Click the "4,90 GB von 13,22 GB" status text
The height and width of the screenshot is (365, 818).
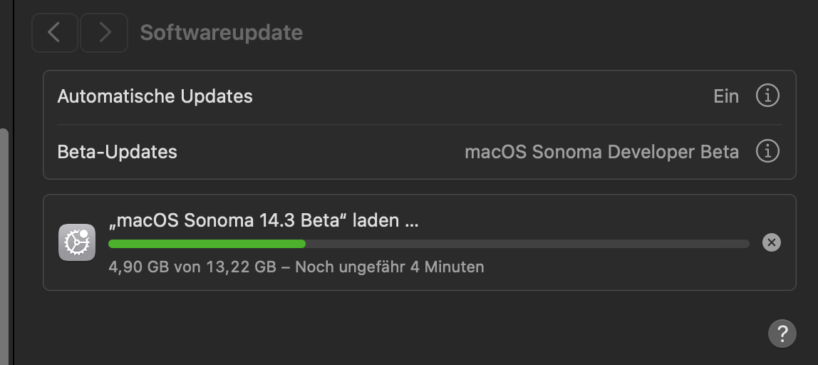click(192, 267)
